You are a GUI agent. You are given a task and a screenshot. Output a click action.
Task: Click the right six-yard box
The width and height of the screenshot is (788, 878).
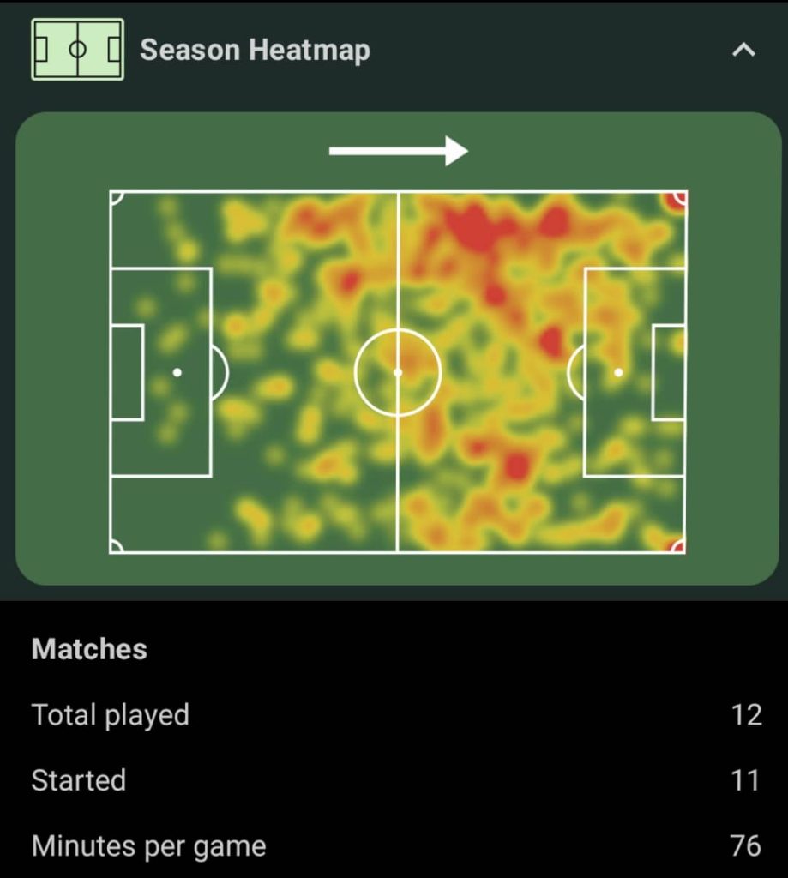point(669,372)
